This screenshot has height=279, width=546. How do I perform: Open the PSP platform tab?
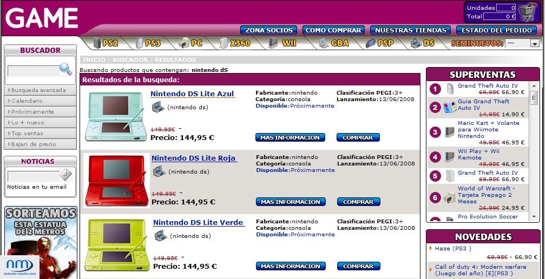[x=379, y=43]
